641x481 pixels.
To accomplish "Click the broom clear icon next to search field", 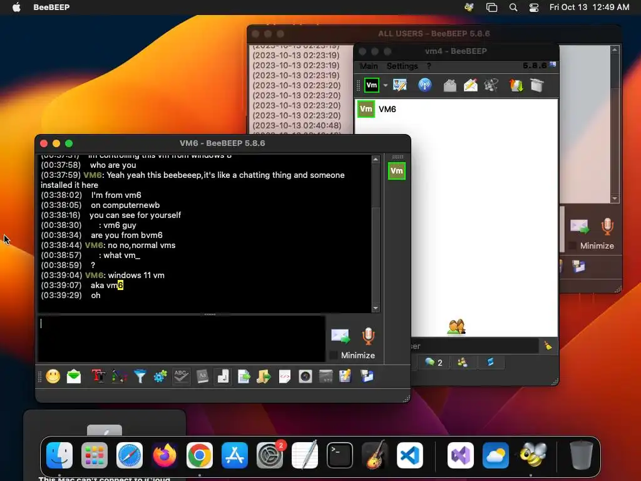I will [x=548, y=346].
